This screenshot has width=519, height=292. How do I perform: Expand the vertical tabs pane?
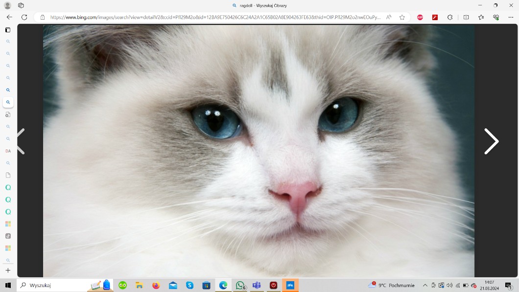pos(8,30)
